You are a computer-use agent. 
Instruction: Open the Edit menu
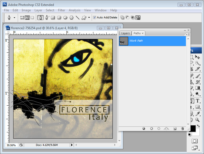pos(15,10)
